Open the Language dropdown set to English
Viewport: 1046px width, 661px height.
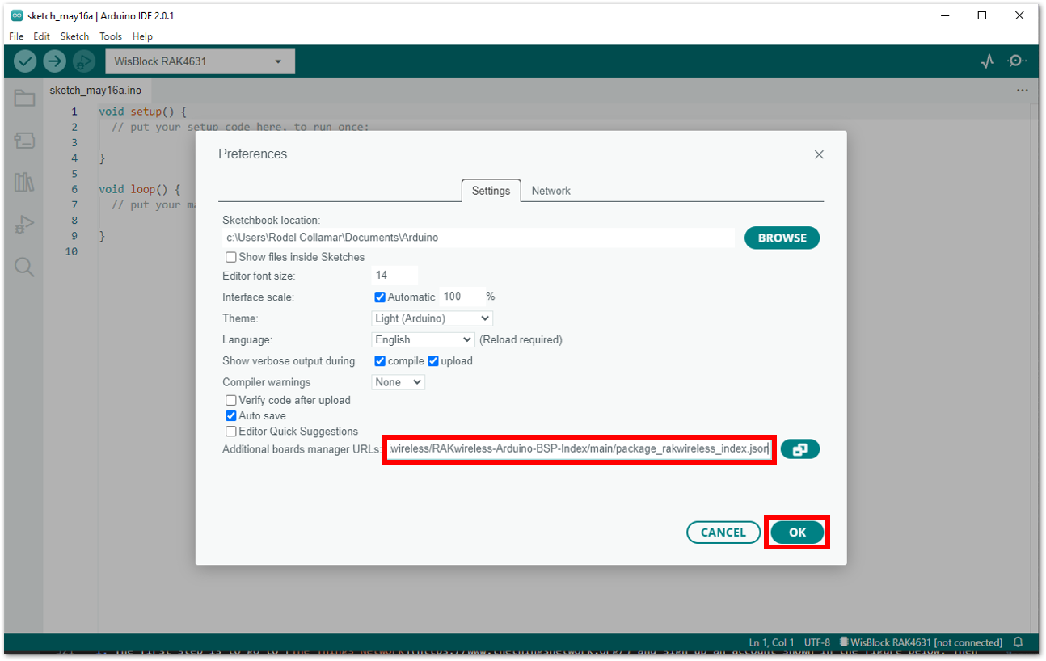[x=423, y=339]
